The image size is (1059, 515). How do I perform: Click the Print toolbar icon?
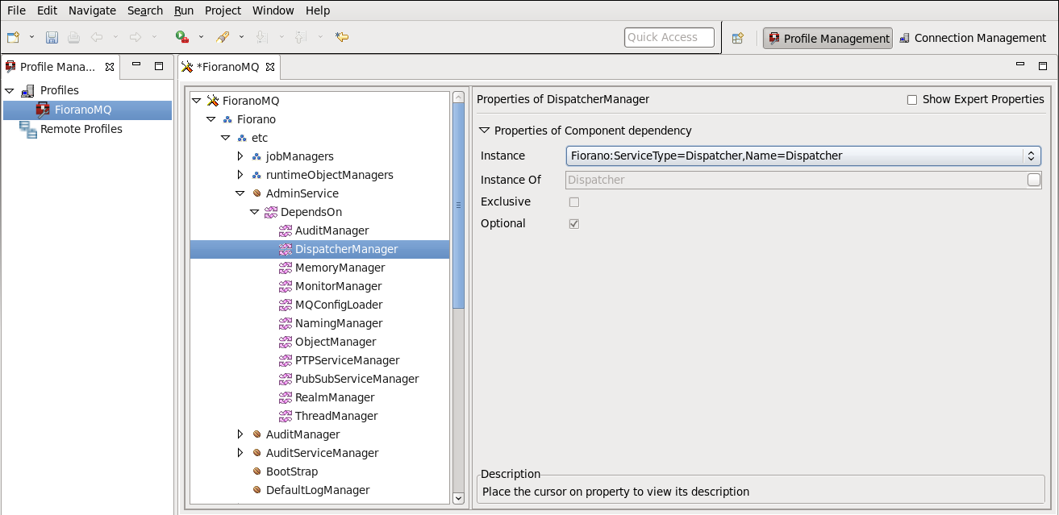tap(73, 37)
